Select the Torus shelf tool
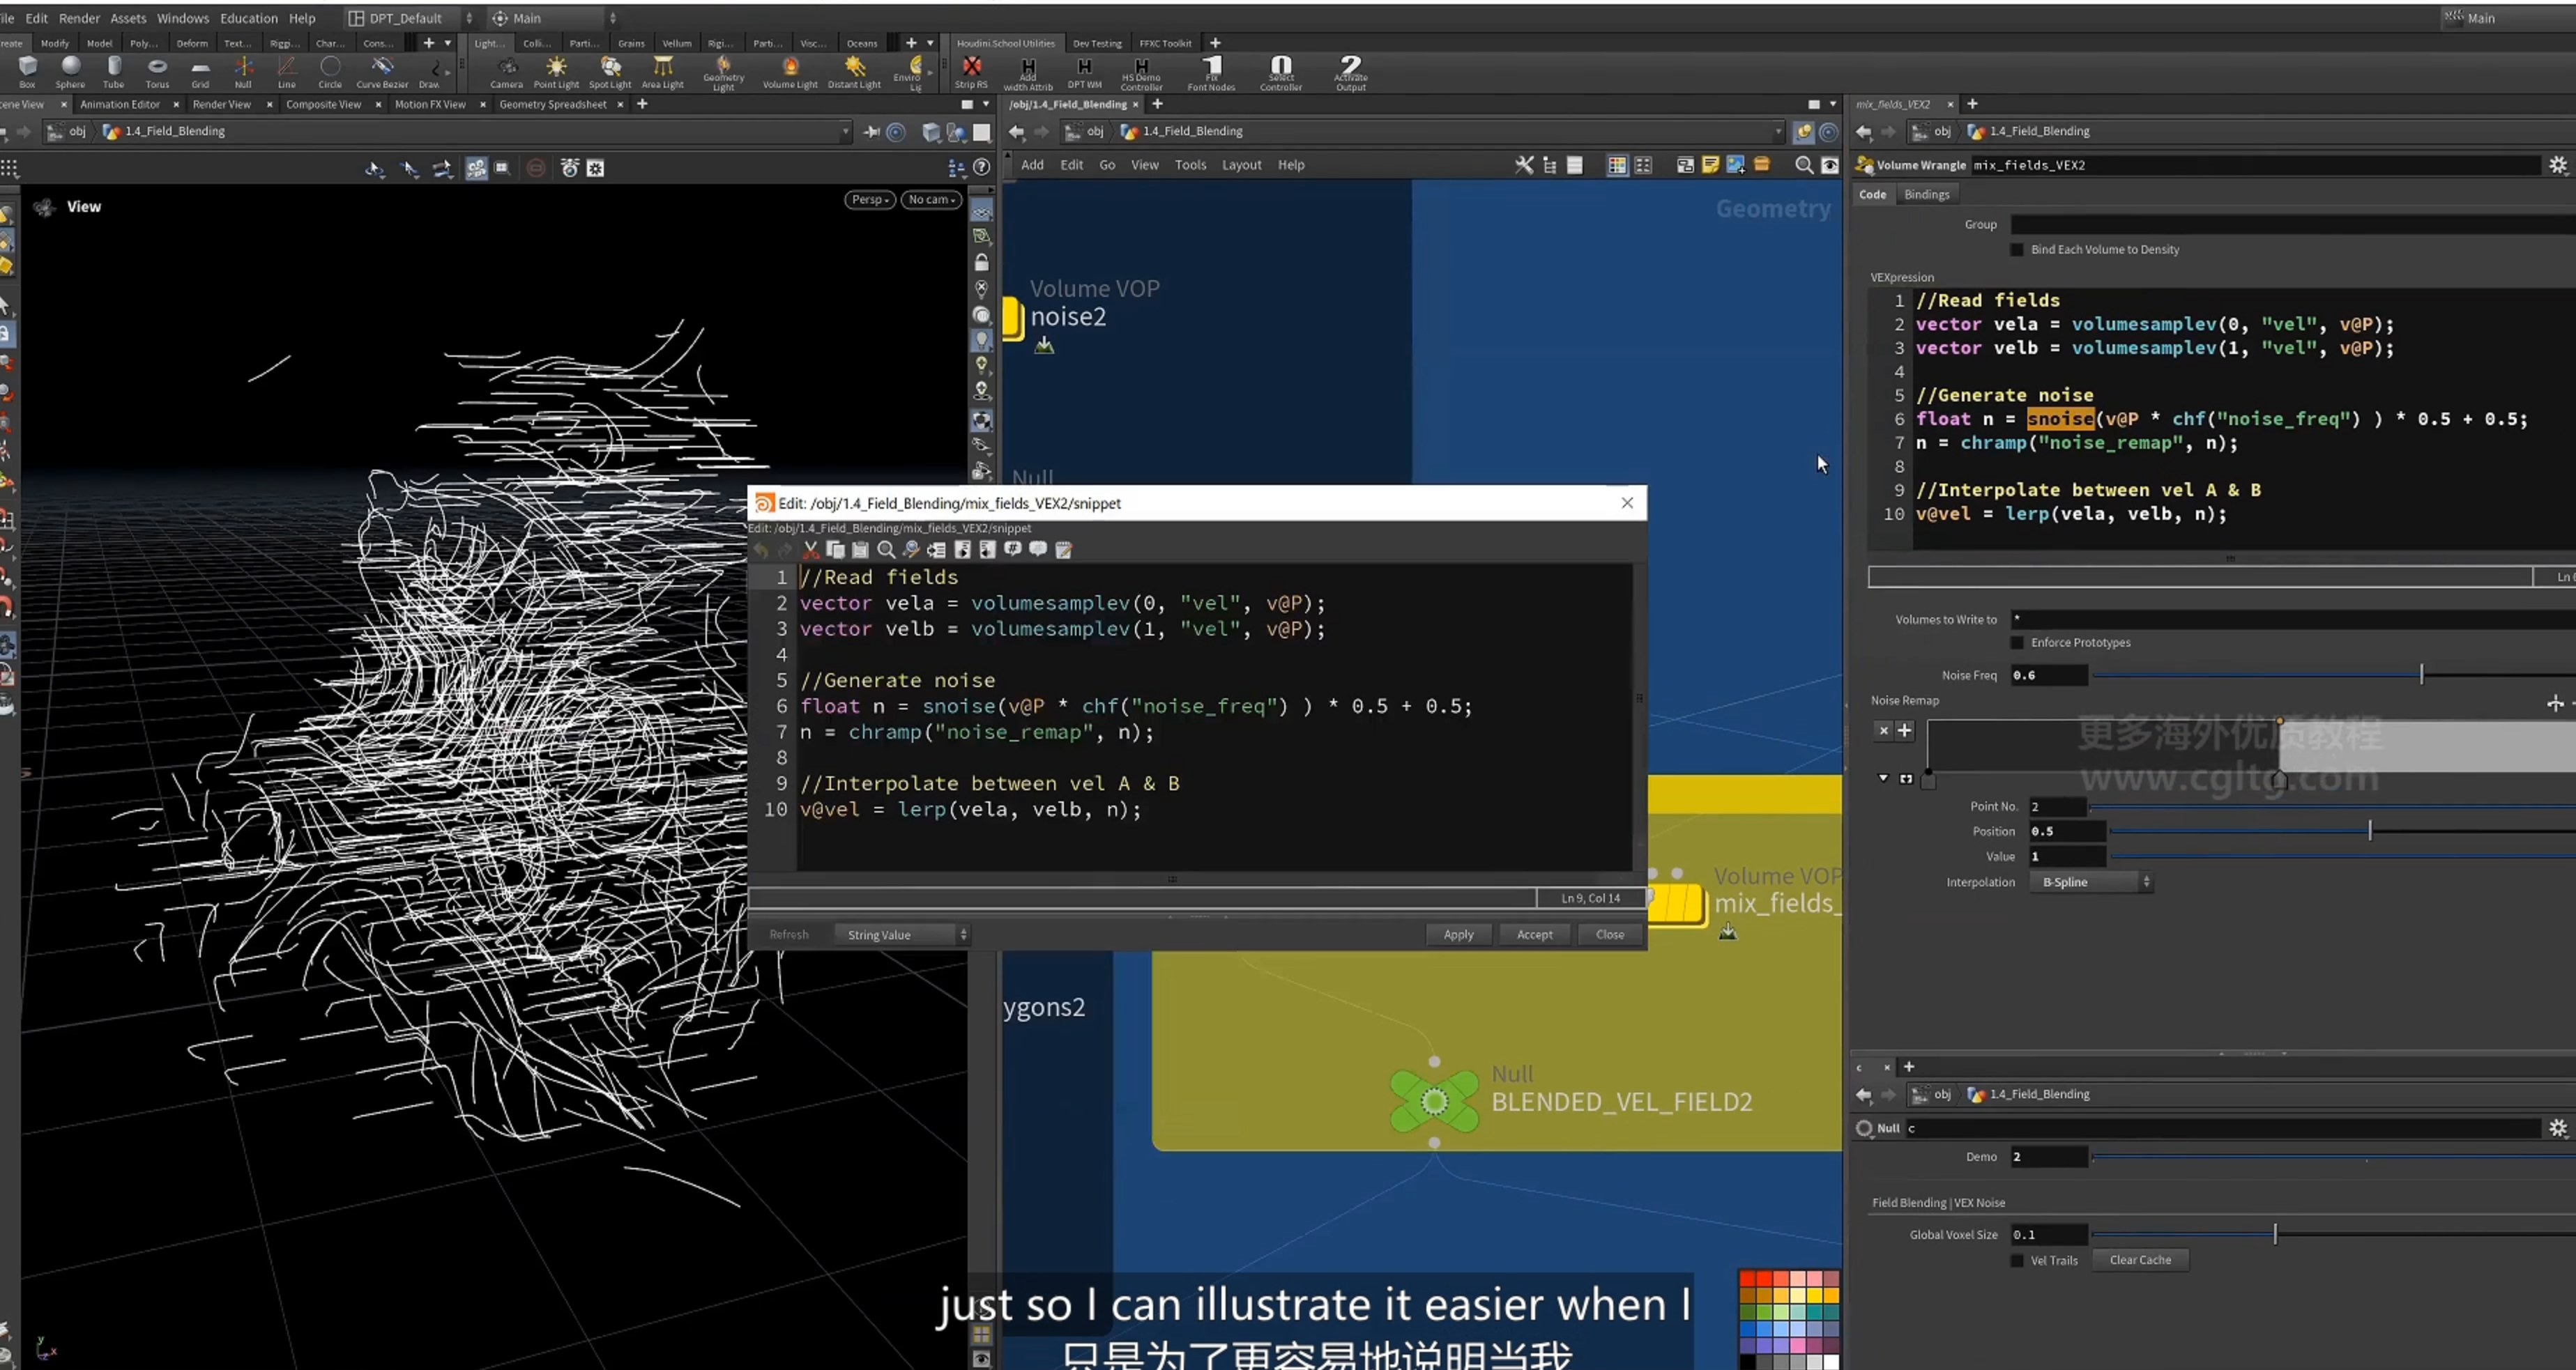The height and width of the screenshot is (1370, 2576). 157,71
